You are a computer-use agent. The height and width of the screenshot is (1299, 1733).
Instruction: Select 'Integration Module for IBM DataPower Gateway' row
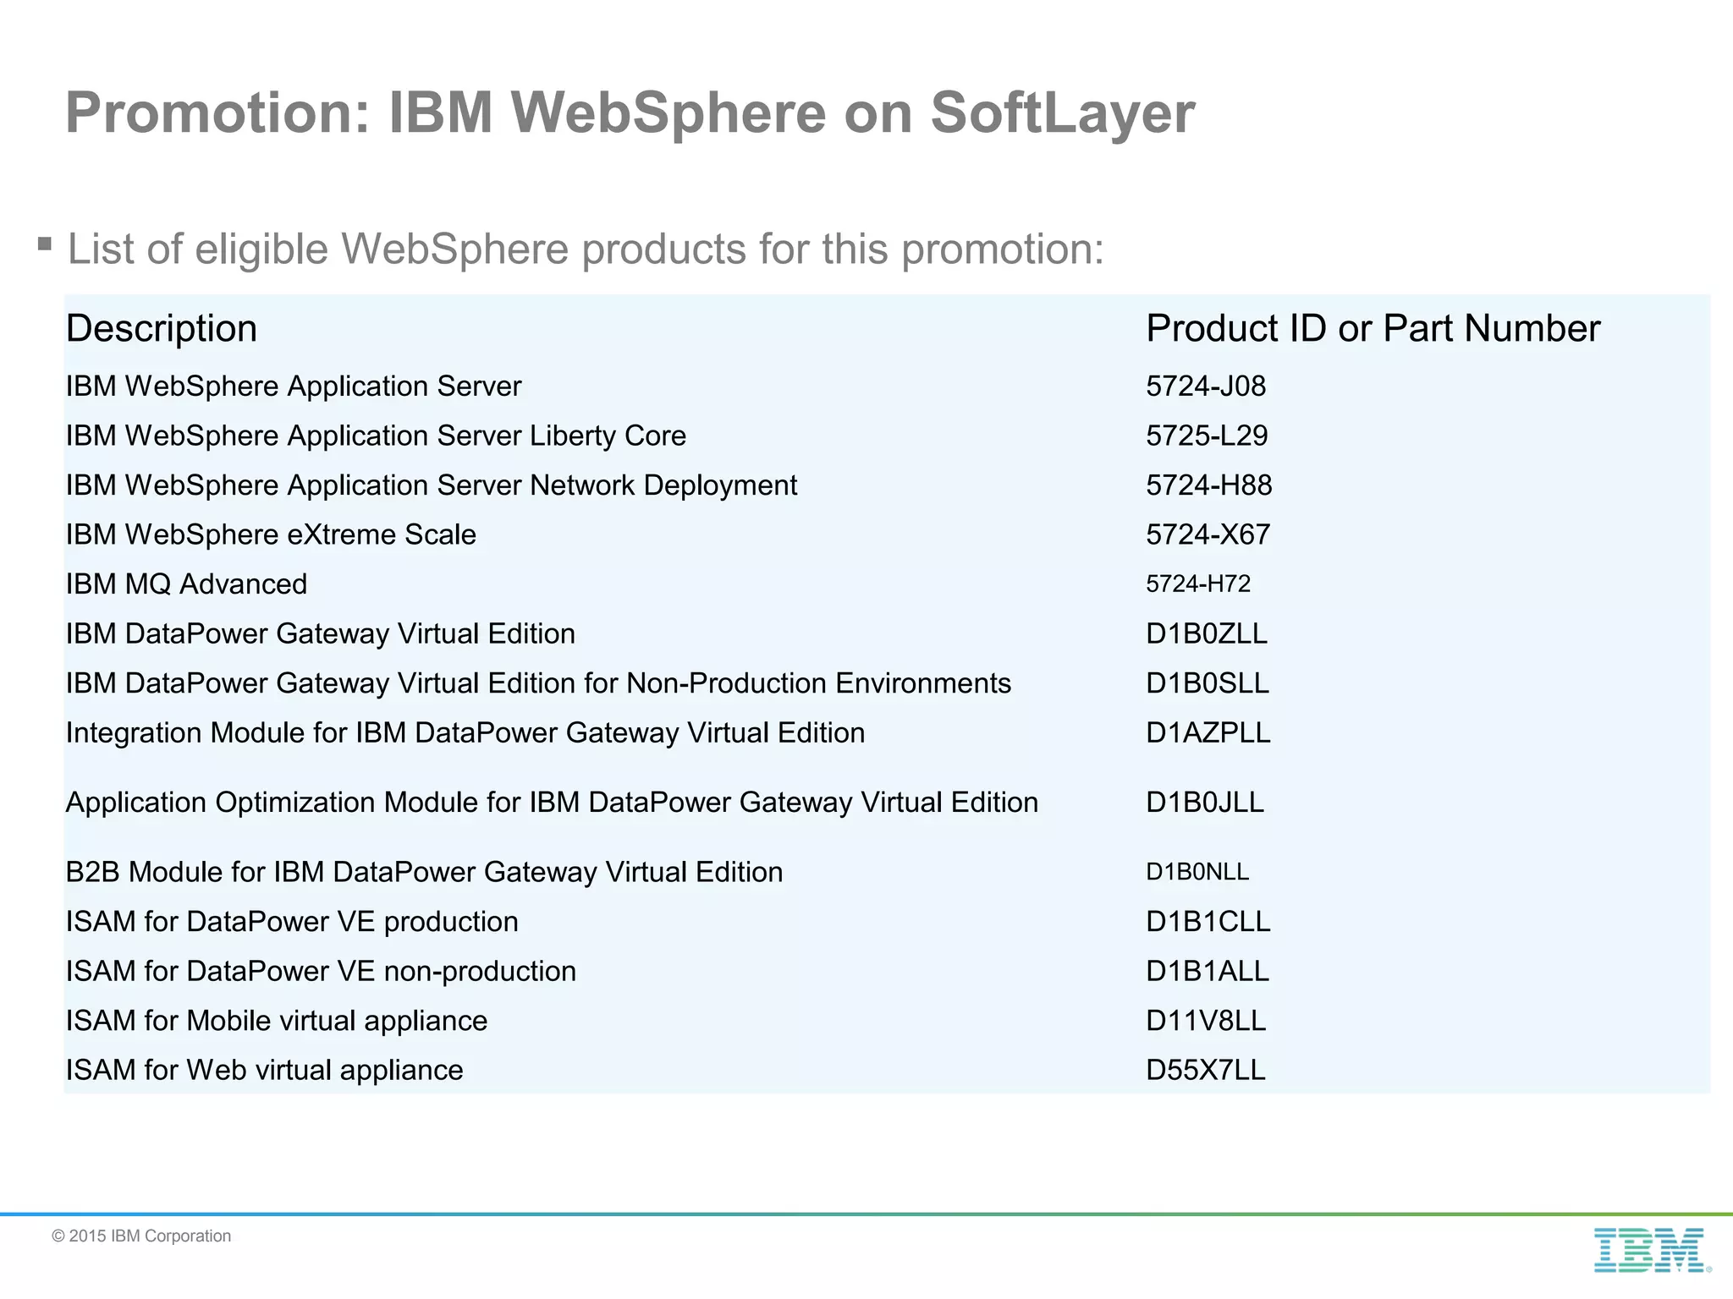point(465,733)
